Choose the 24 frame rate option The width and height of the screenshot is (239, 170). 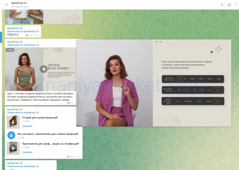click(x=179, y=90)
